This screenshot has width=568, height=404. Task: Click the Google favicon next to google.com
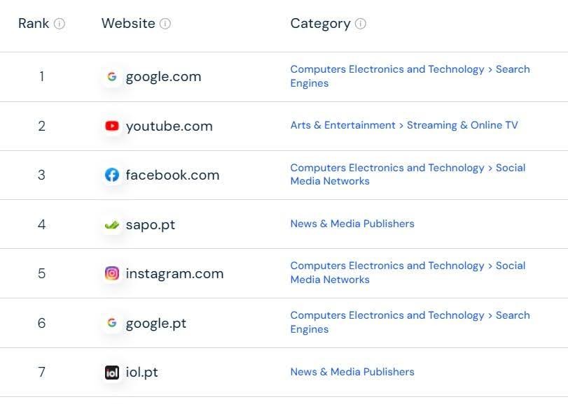click(112, 77)
